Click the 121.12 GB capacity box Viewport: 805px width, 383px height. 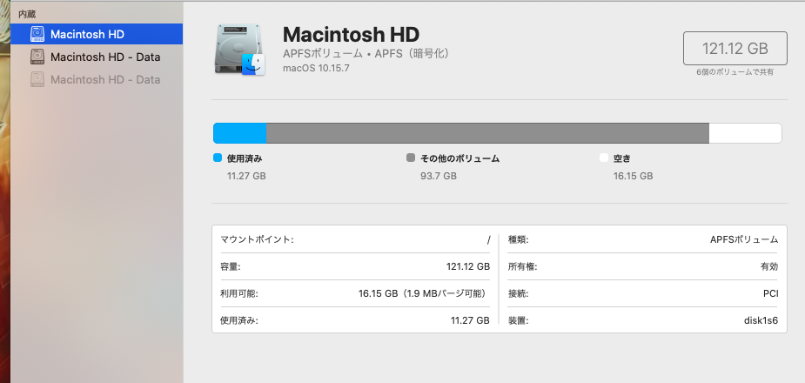point(735,48)
